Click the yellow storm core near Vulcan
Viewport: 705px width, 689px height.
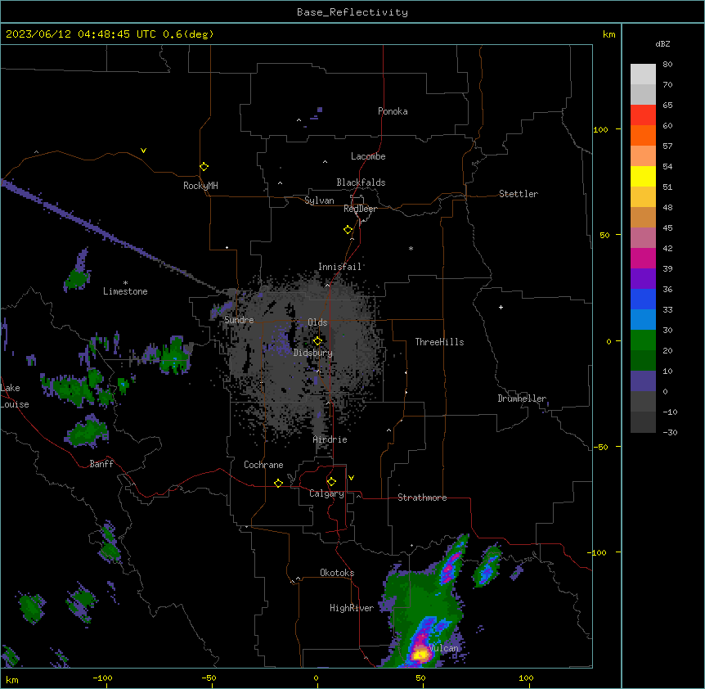[x=420, y=655]
